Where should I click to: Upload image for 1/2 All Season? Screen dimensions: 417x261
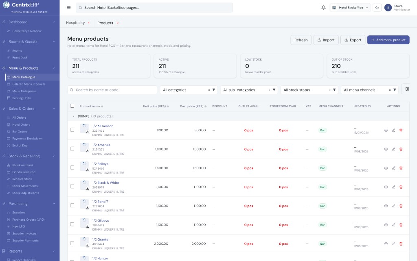coord(88,132)
